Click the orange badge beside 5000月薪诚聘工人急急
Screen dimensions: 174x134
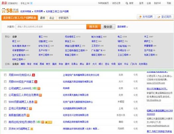(36, 102)
